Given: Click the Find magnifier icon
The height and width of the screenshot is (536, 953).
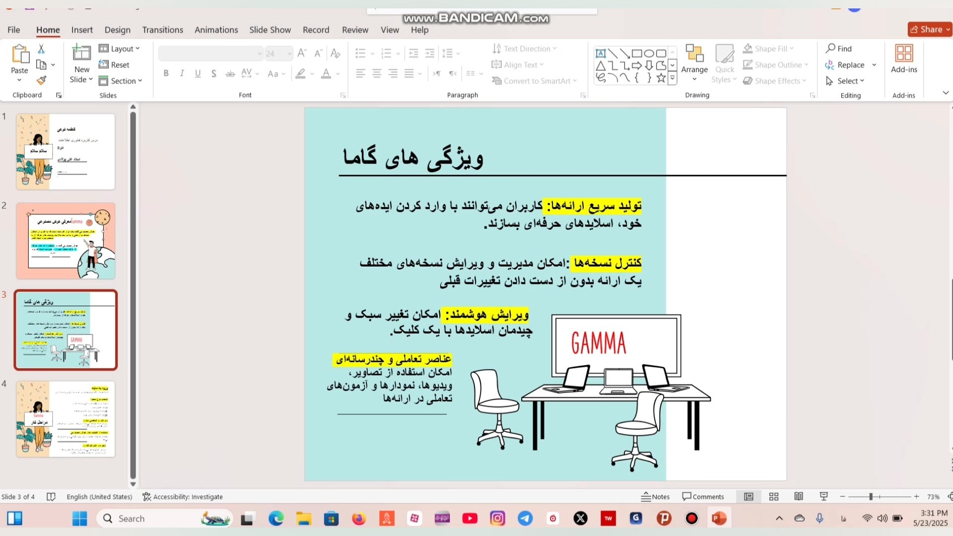Looking at the screenshot, I should [830, 48].
